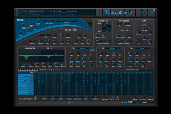171x114 pixels.
Task: Click the filter FREQ knob
Action: (x=54, y=35)
